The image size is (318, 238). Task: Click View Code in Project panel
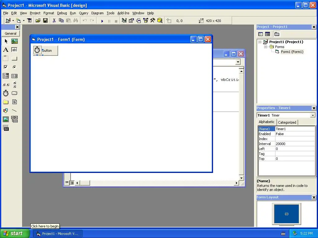click(x=261, y=34)
